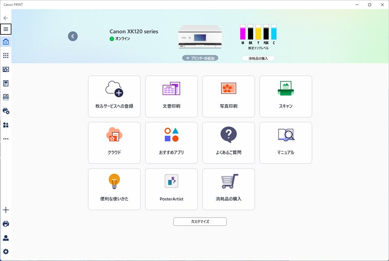Open the 枚ルサービスへの登録 tile

tap(115, 97)
